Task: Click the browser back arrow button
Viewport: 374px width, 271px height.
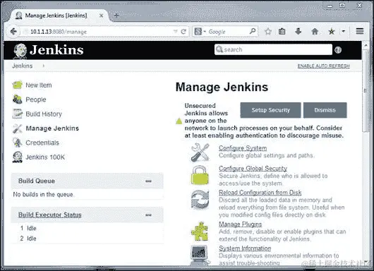Action: 13,31
